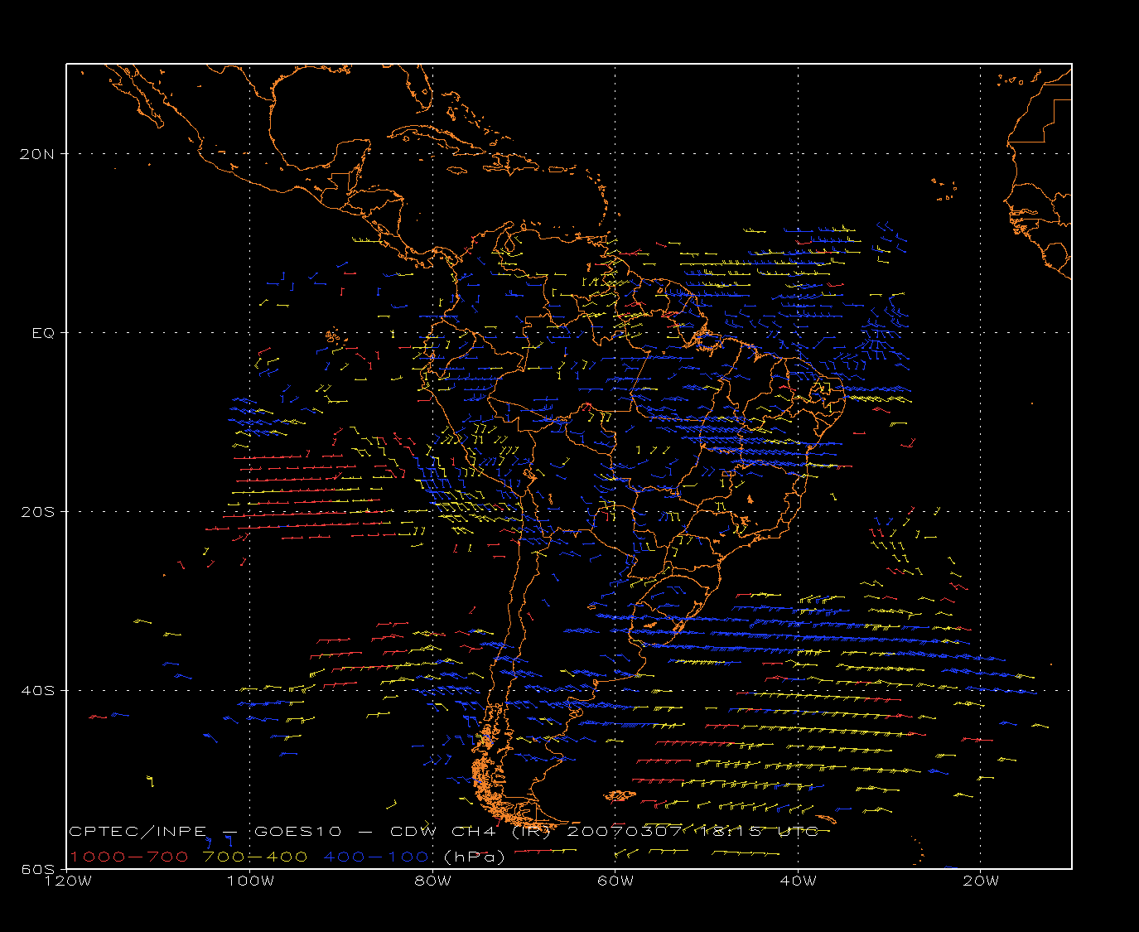
Task: Click the 60W longitude axis label
Action: (x=615, y=881)
